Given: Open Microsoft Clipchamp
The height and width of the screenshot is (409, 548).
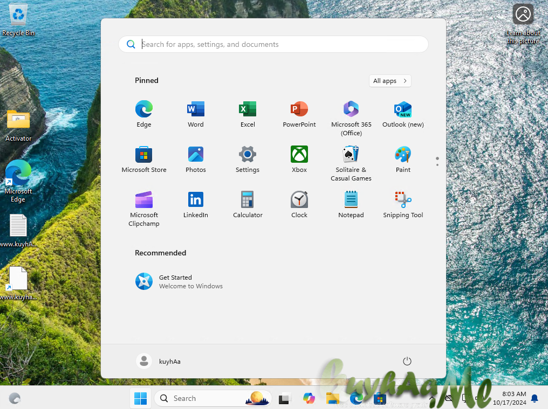Looking at the screenshot, I should tap(143, 209).
